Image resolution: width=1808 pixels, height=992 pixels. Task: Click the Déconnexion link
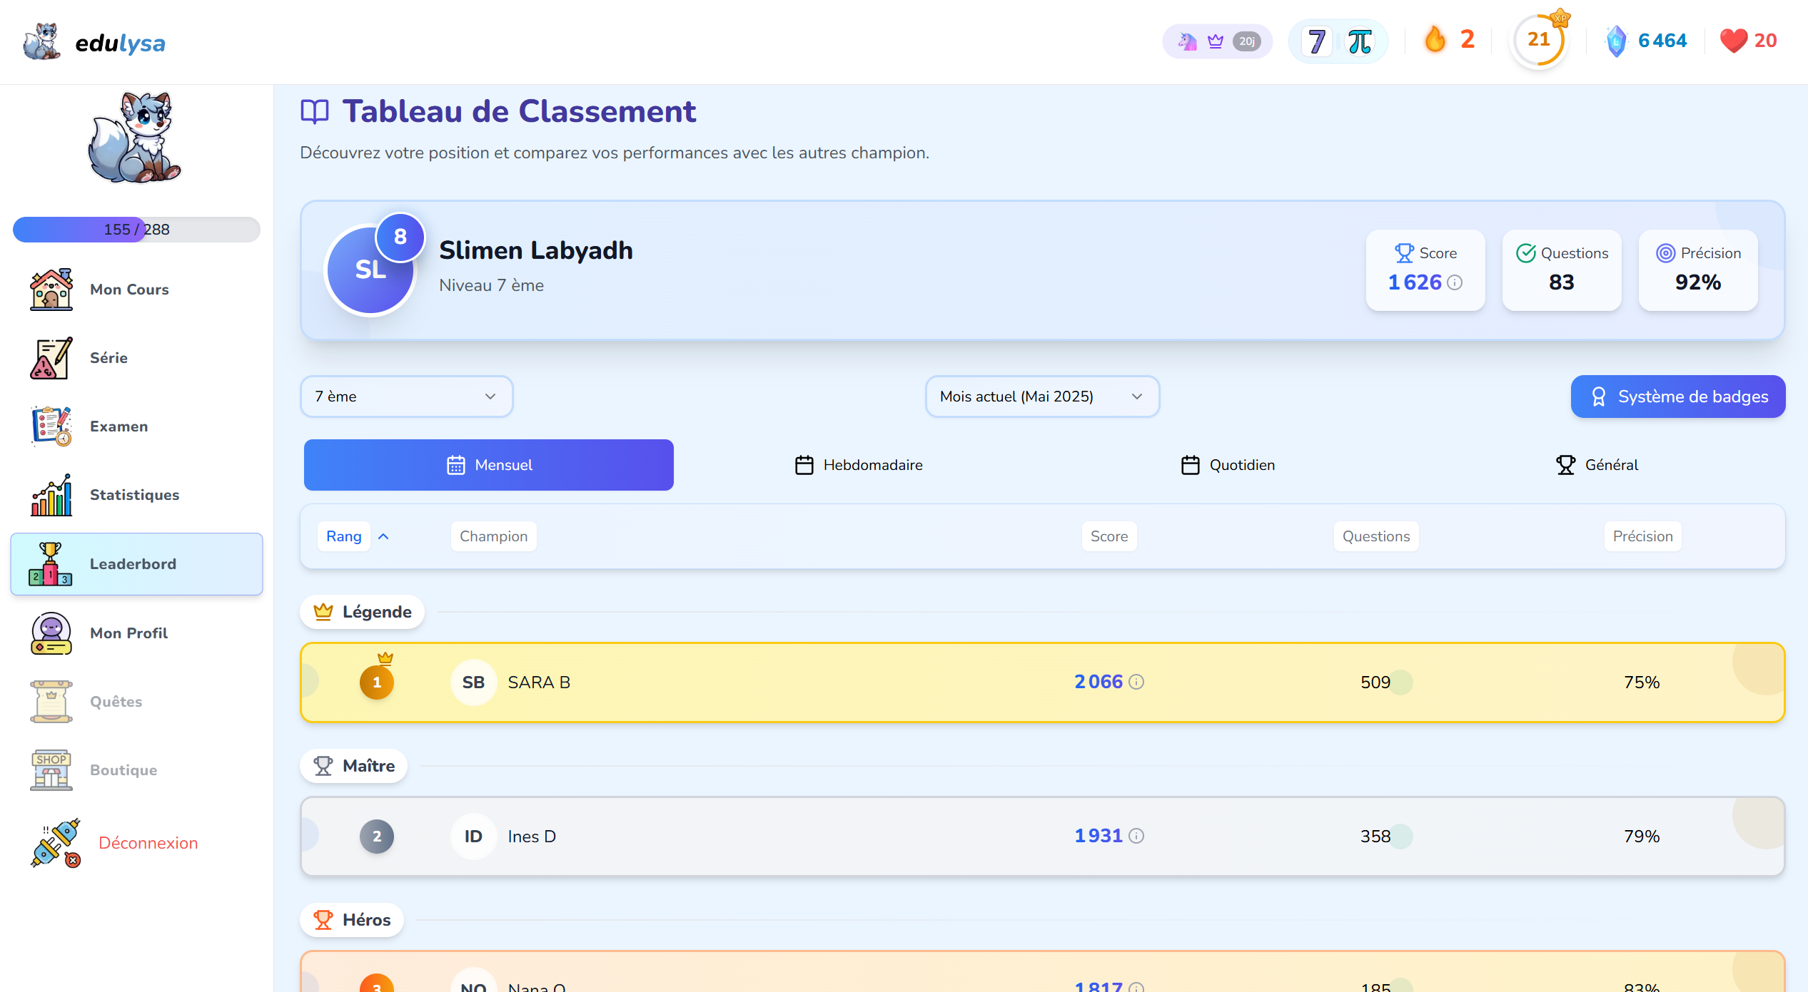tap(148, 843)
